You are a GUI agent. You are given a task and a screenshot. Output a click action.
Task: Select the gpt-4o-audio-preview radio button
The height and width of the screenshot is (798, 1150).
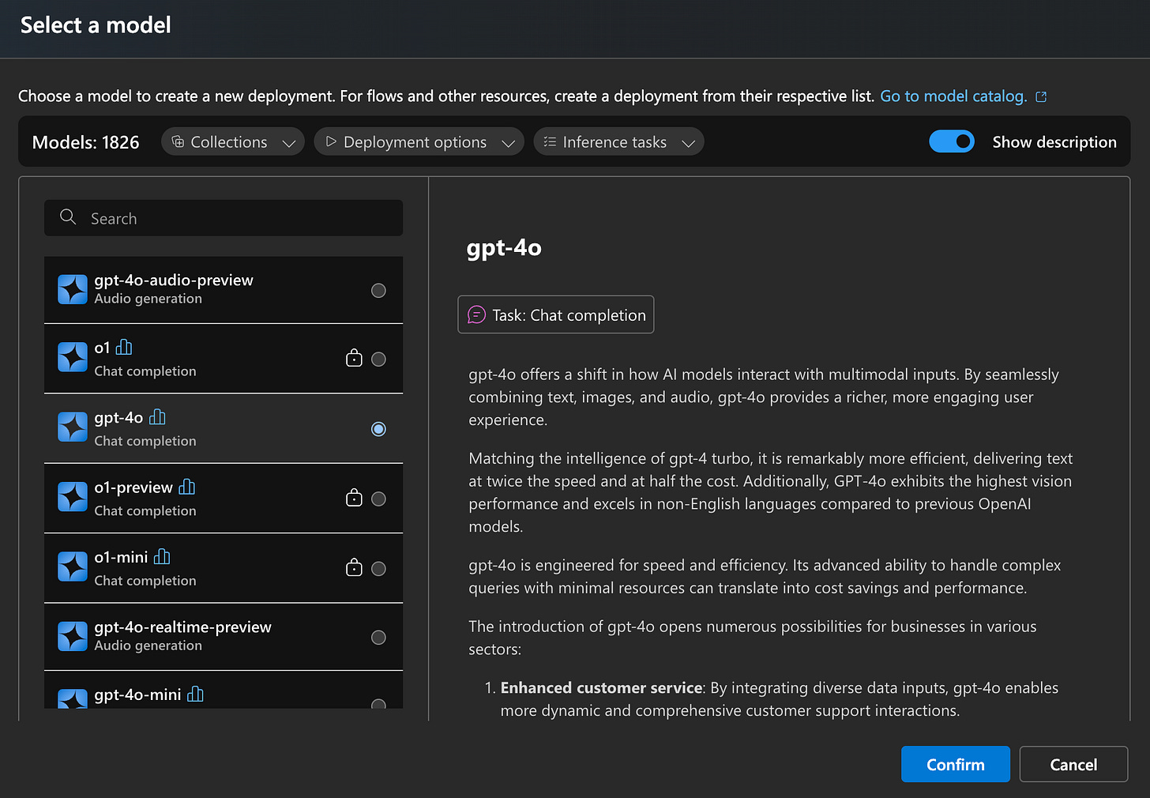(x=379, y=291)
